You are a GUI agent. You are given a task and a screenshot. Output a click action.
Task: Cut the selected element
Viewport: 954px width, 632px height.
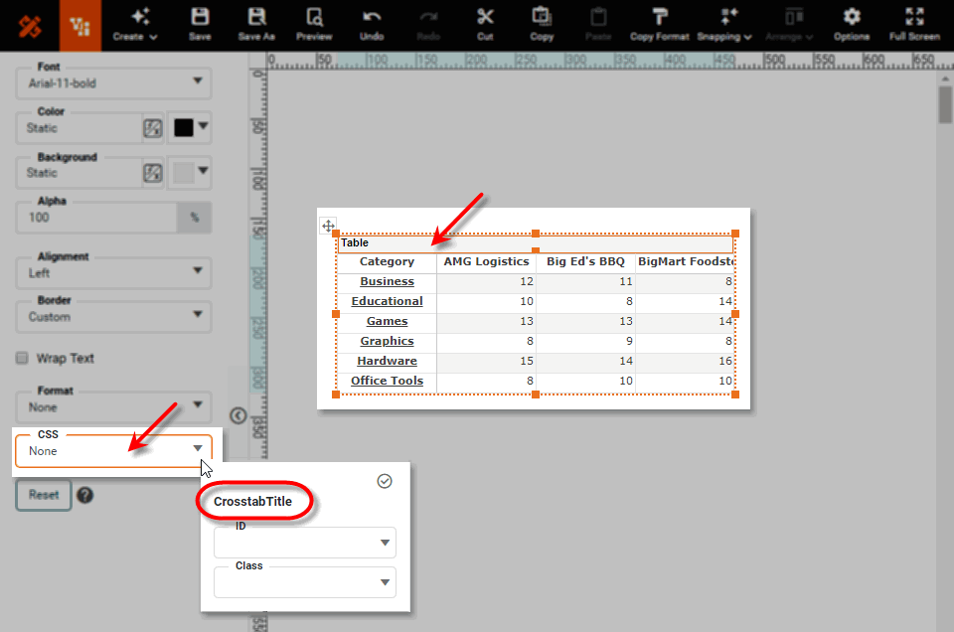click(x=484, y=20)
